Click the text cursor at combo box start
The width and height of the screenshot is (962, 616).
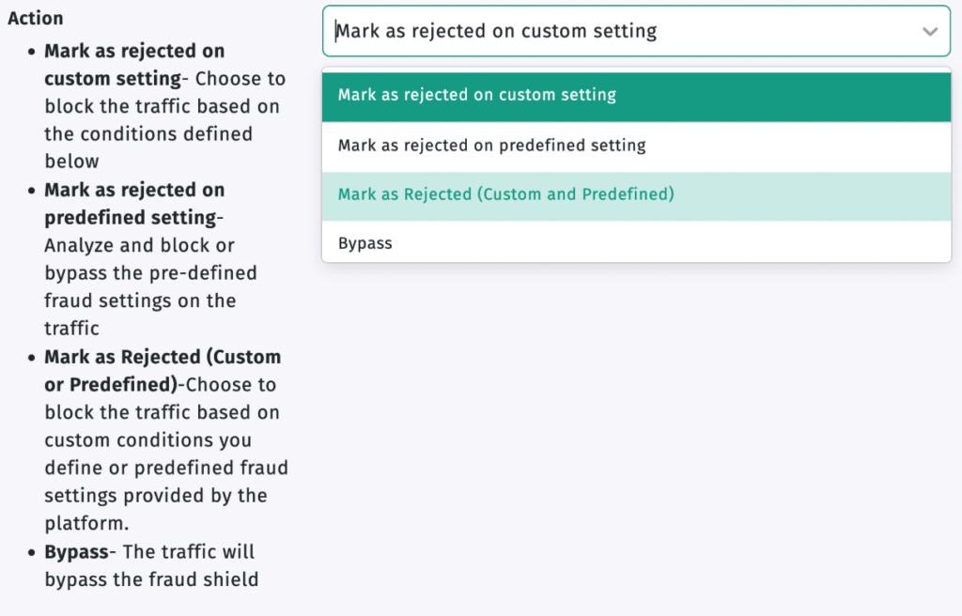pos(335,32)
